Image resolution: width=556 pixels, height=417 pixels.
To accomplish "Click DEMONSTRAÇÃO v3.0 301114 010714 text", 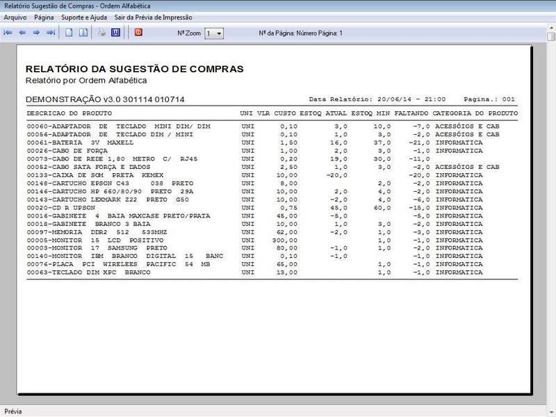I will coord(105,99).
